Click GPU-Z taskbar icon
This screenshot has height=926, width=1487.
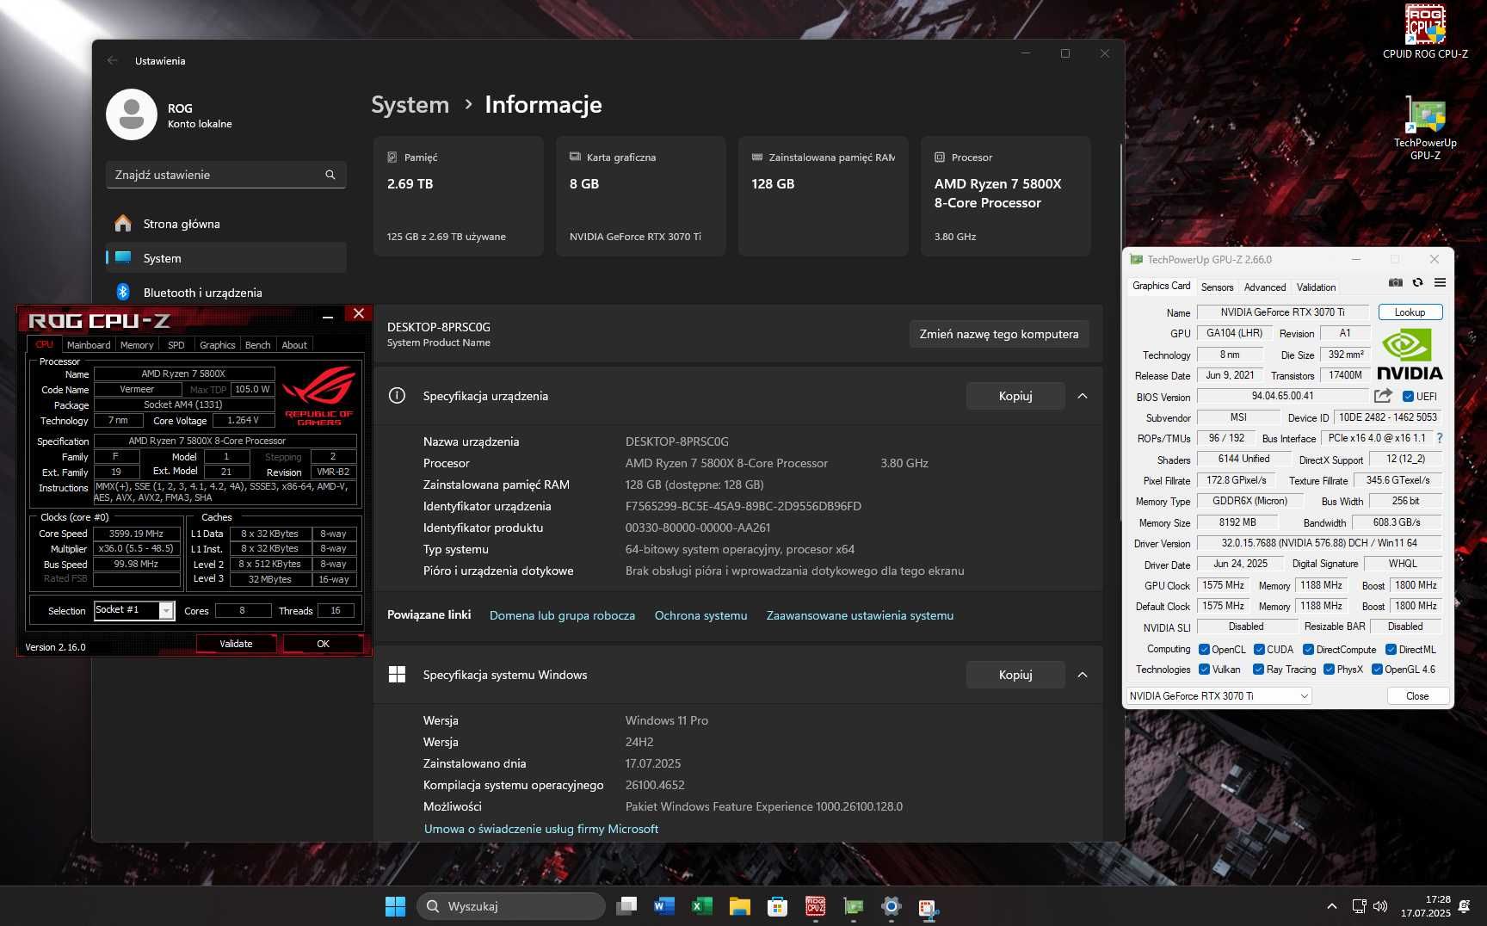pos(854,906)
